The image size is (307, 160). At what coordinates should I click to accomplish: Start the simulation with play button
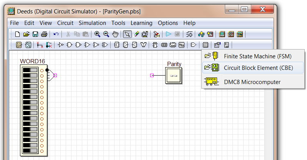coord(168,34)
